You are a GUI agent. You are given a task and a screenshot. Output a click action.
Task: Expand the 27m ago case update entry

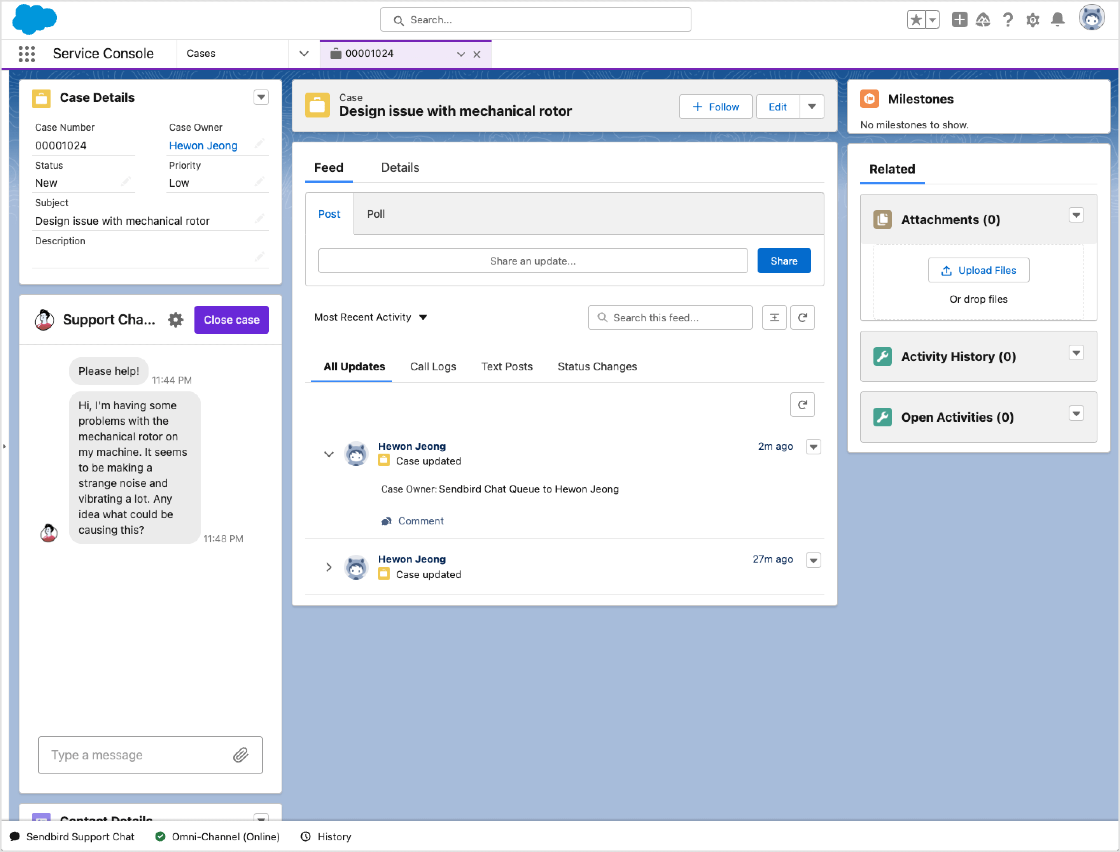click(x=329, y=567)
